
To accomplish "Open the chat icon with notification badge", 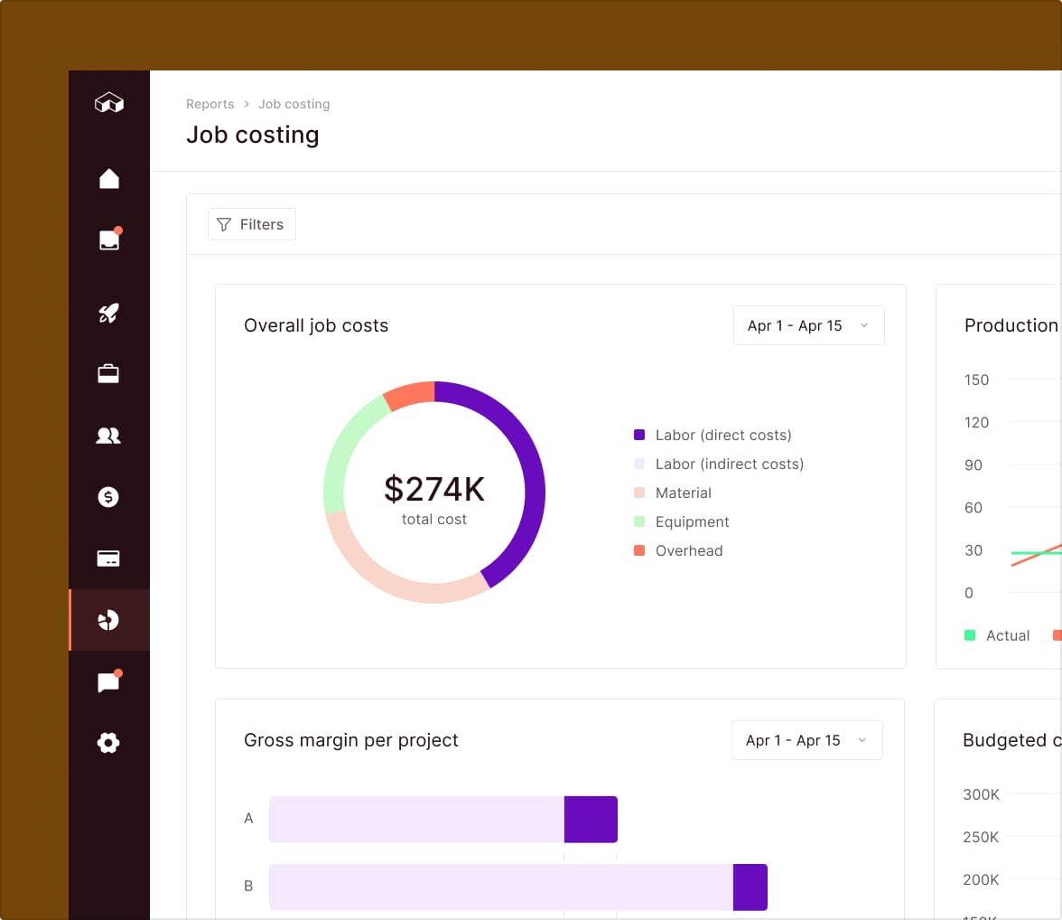I will pyautogui.click(x=108, y=681).
